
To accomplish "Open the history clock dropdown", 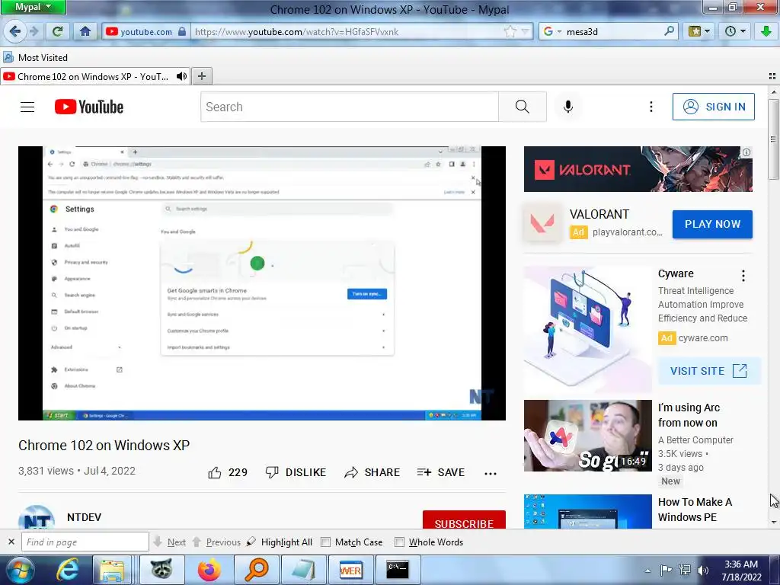I will tap(735, 31).
